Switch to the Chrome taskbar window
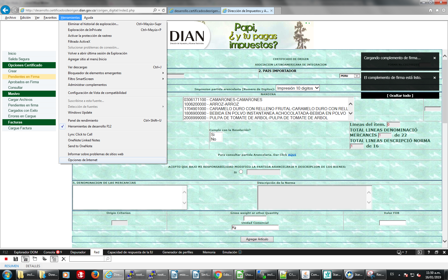Image resolution: width=448 pixels, height=280 pixels. pos(223,274)
